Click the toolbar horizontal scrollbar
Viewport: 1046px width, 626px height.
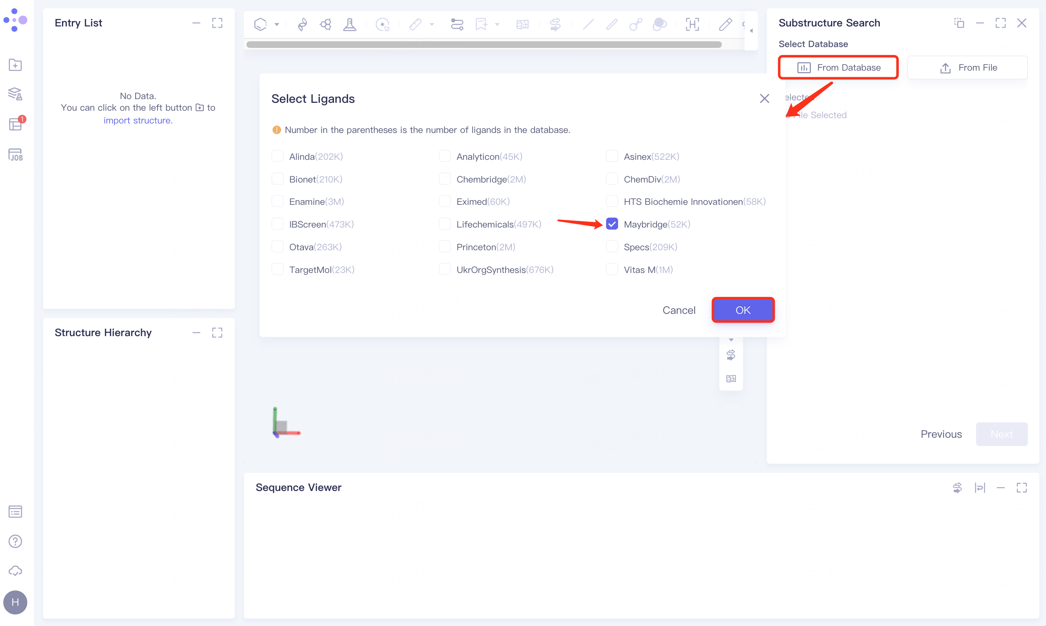(x=483, y=45)
